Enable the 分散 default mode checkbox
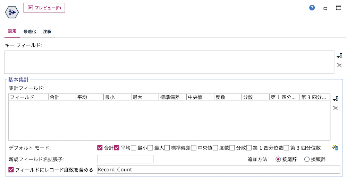This screenshot has height=179, width=347. tap(232, 147)
